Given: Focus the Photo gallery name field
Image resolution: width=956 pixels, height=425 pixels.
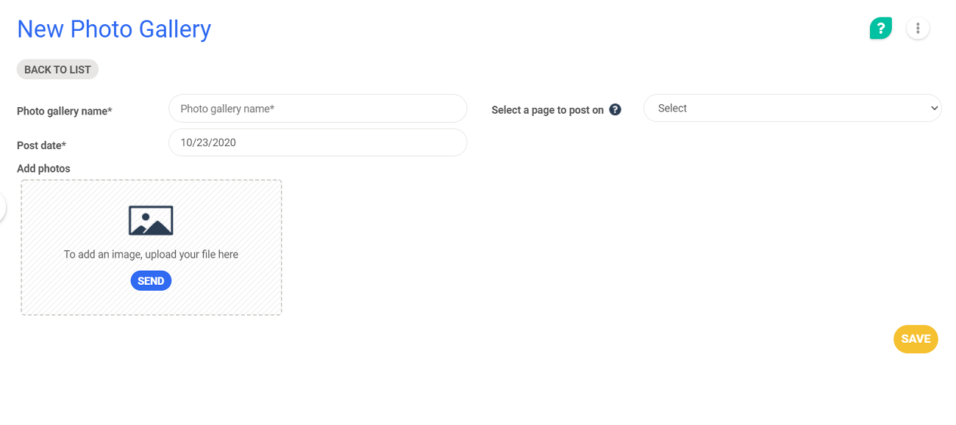Looking at the screenshot, I should (x=318, y=108).
